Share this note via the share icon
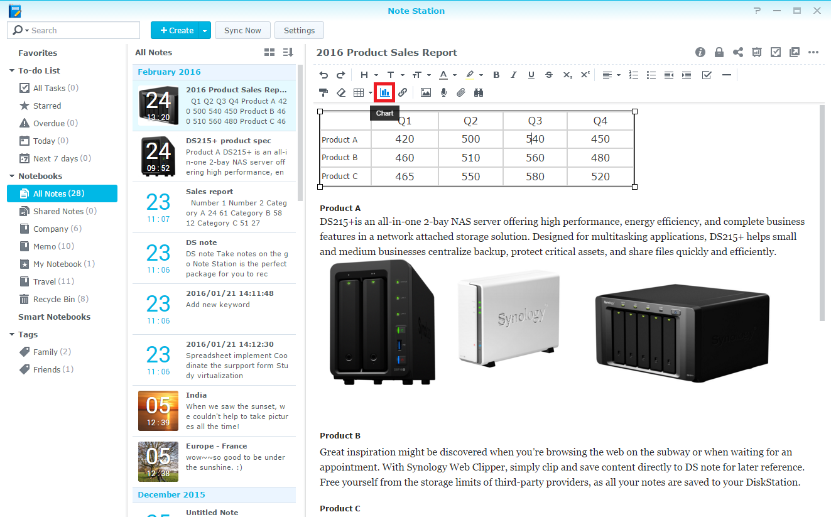 [738, 53]
